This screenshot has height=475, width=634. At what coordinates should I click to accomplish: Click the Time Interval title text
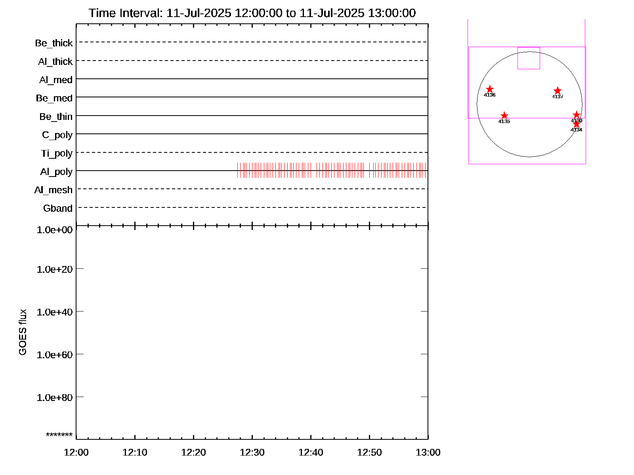point(252,13)
